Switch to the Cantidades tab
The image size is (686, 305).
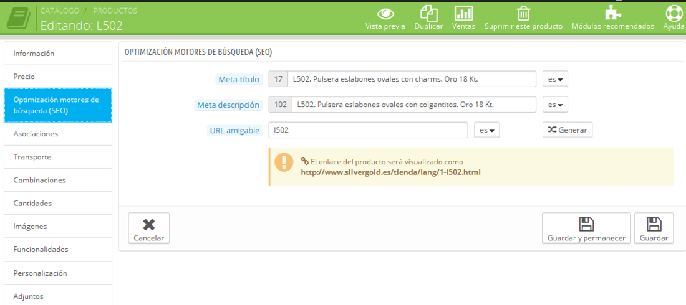coord(58,203)
